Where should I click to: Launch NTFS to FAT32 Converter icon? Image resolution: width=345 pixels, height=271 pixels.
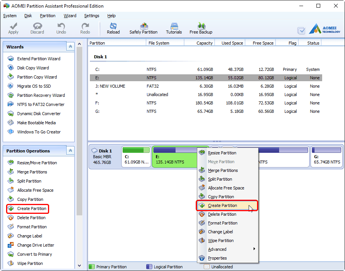(x=11, y=104)
